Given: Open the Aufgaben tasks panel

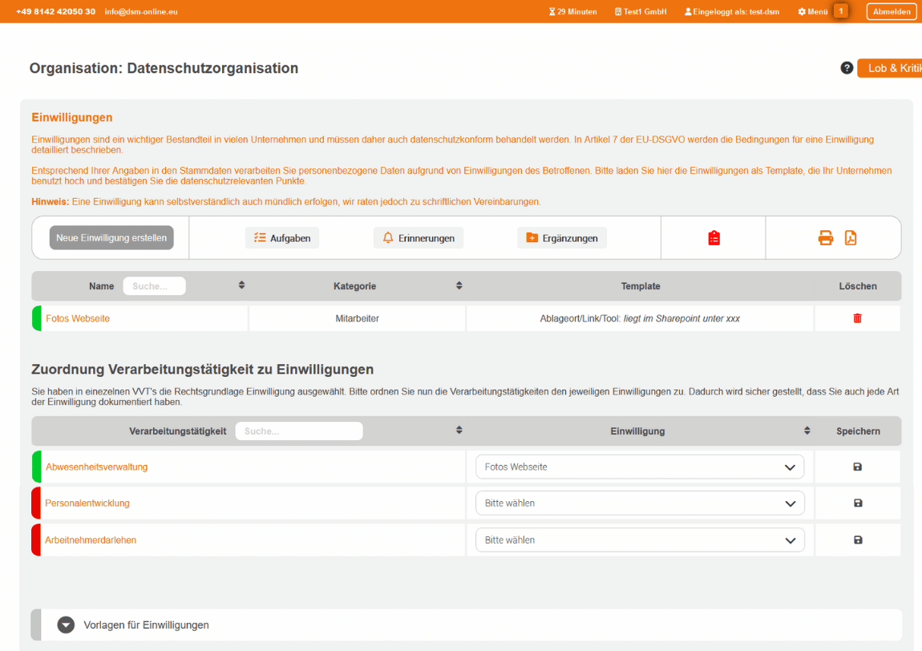Looking at the screenshot, I should coord(281,238).
